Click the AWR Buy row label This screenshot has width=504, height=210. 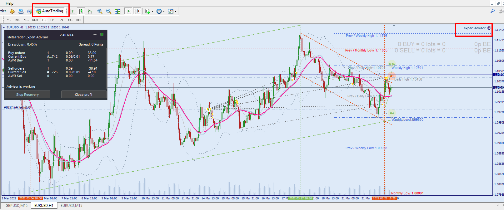coord(16,60)
